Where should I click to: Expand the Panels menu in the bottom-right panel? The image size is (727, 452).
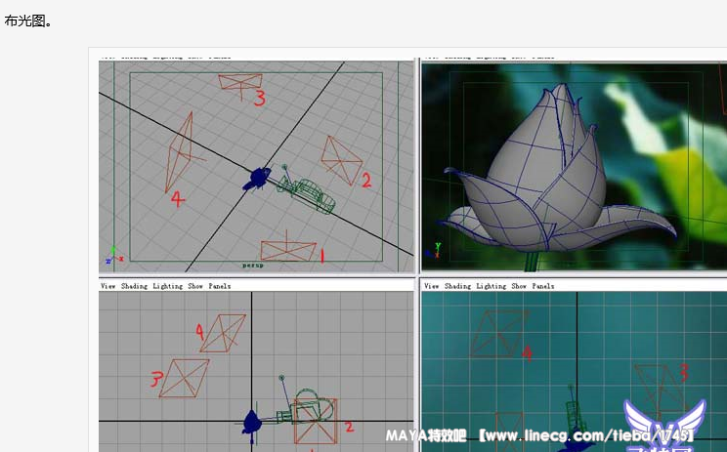[543, 286]
